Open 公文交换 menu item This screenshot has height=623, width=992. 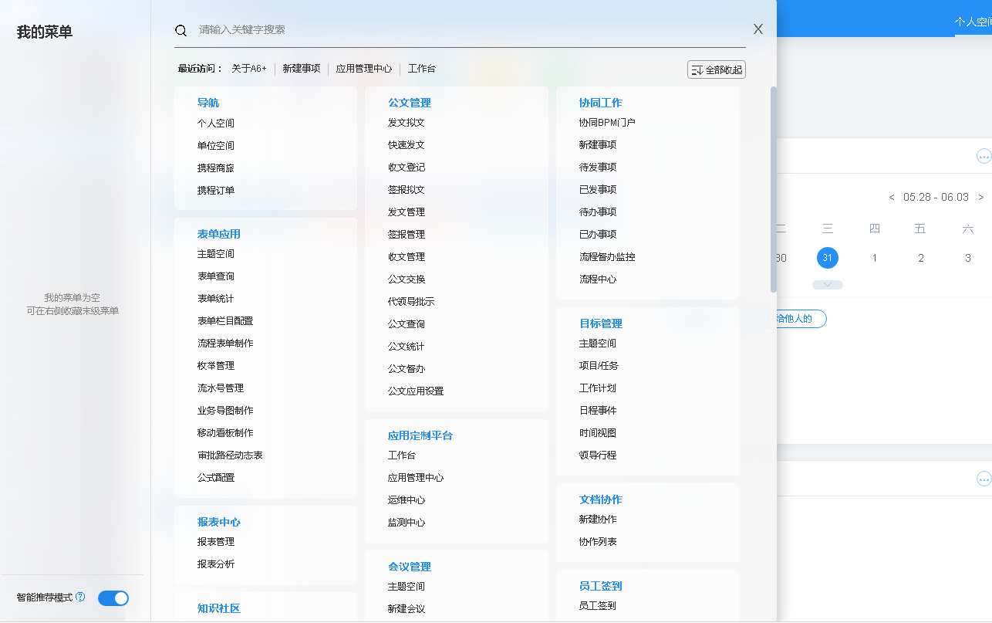(407, 279)
